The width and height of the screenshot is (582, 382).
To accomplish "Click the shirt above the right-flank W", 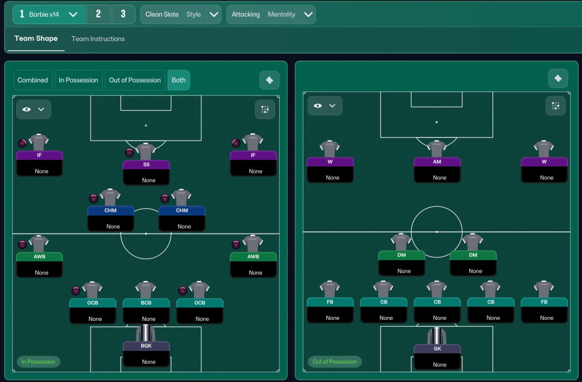I will (544, 149).
